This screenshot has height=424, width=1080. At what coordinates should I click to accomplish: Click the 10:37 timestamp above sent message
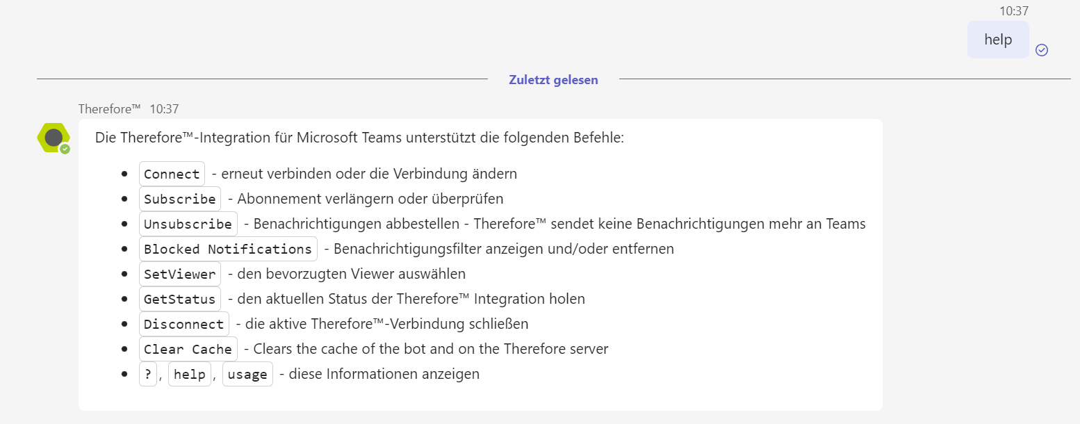coord(1014,10)
